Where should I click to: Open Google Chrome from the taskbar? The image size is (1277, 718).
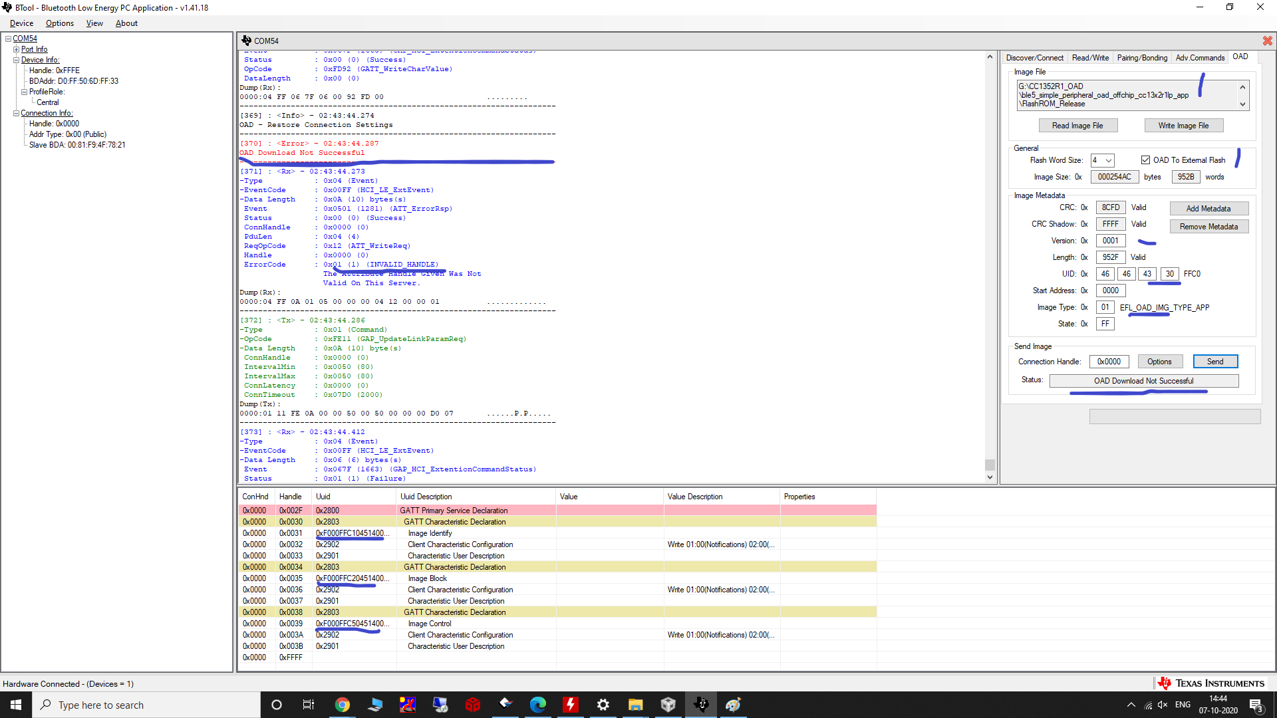(x=342, y=705)
